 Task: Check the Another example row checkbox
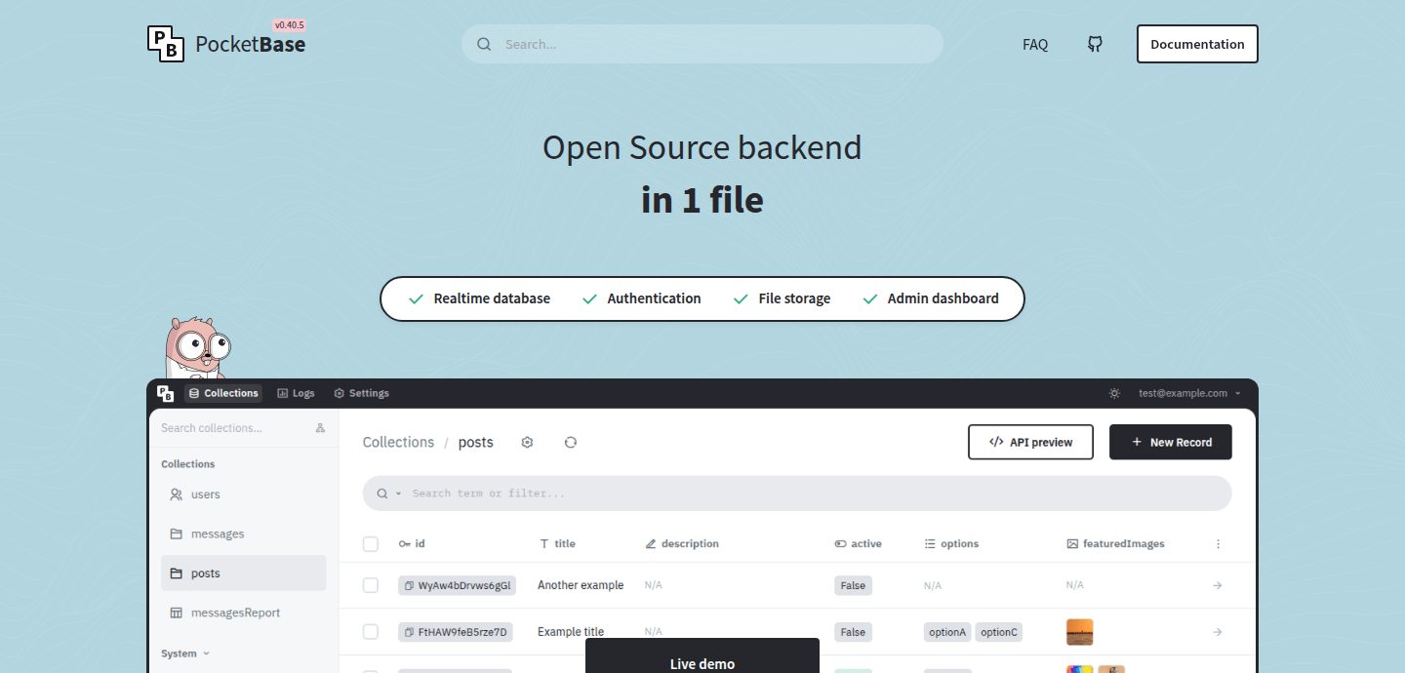pyautogui.click(x=371, y=585)
